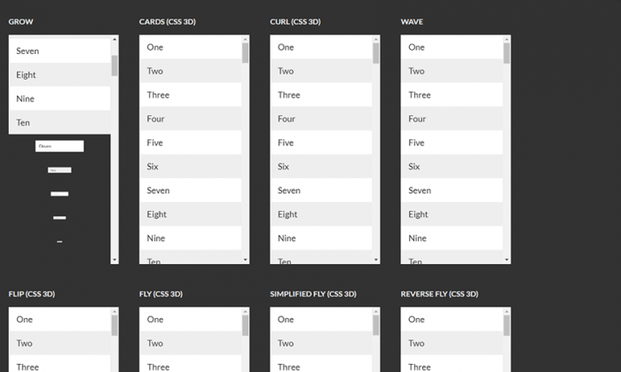Click the scroll up arrow in Grow list
This screenshot has height=372, width=621.
(x=114, y=39)
